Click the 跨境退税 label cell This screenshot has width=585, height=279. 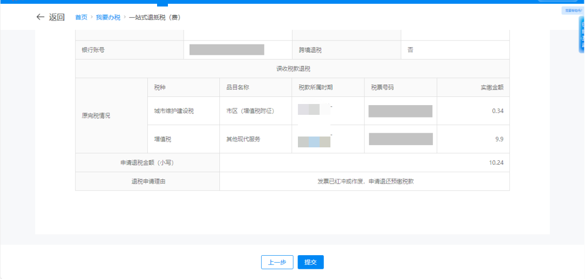[x=347, y=50]
